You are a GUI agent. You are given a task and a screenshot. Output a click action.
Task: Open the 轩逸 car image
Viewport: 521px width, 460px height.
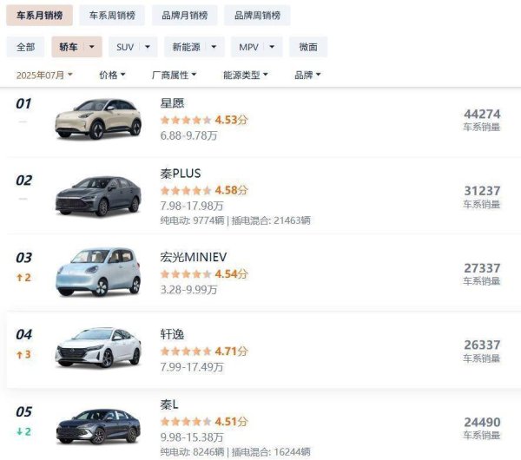(x=98, y=347)
